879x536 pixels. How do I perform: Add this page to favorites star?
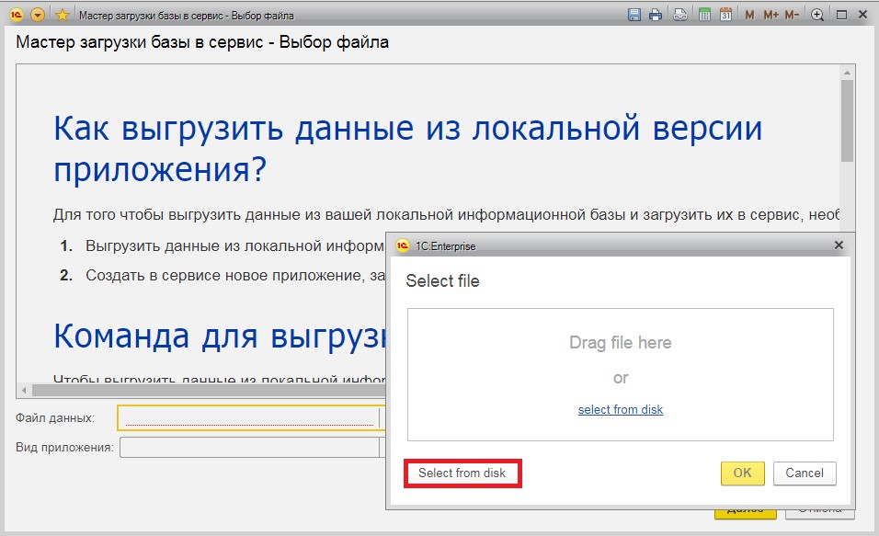(x=62, y=15)
